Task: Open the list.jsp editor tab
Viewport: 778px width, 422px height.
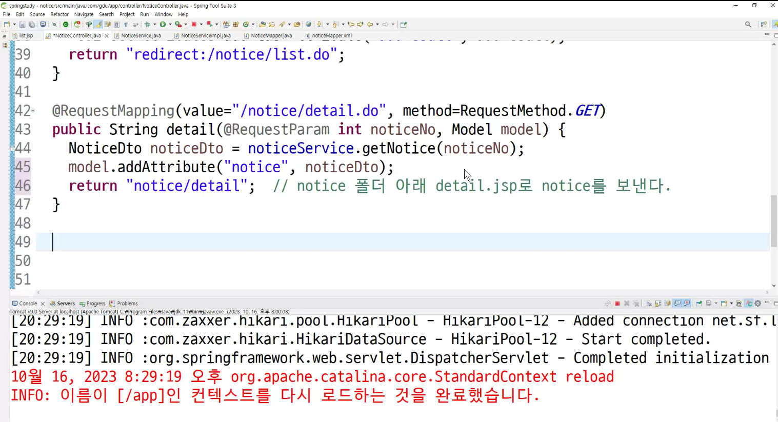Action: (23, 35)
